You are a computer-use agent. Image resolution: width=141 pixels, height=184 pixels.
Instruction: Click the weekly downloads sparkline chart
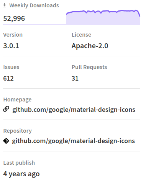pyautogui.click(x=103, y=17)
